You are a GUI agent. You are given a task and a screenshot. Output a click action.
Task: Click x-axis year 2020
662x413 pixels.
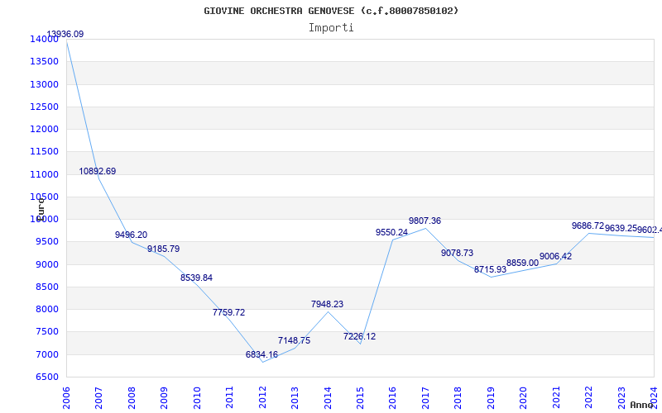coord(524,398)
